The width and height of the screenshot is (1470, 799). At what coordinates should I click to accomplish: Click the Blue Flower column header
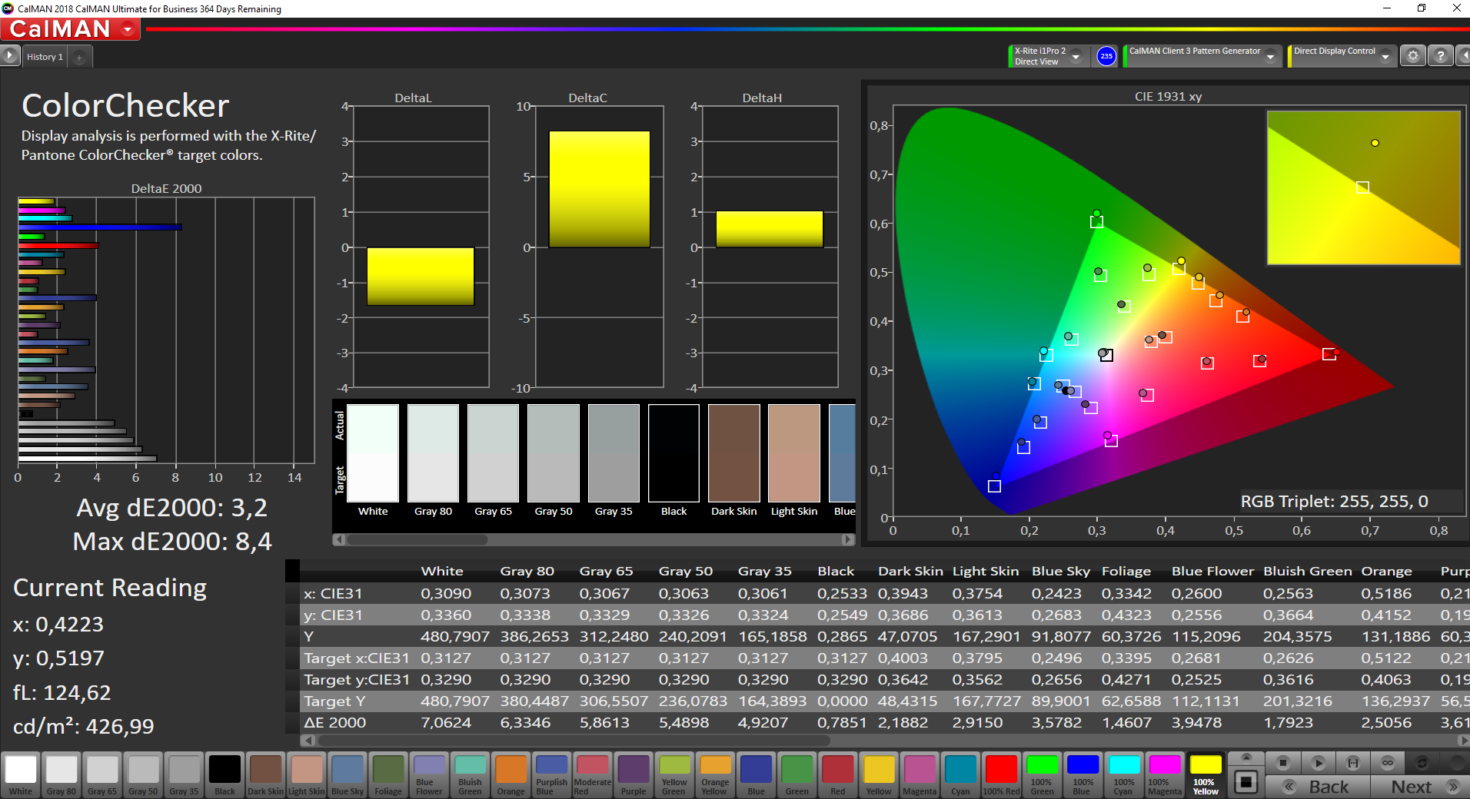coord(1212,571)
